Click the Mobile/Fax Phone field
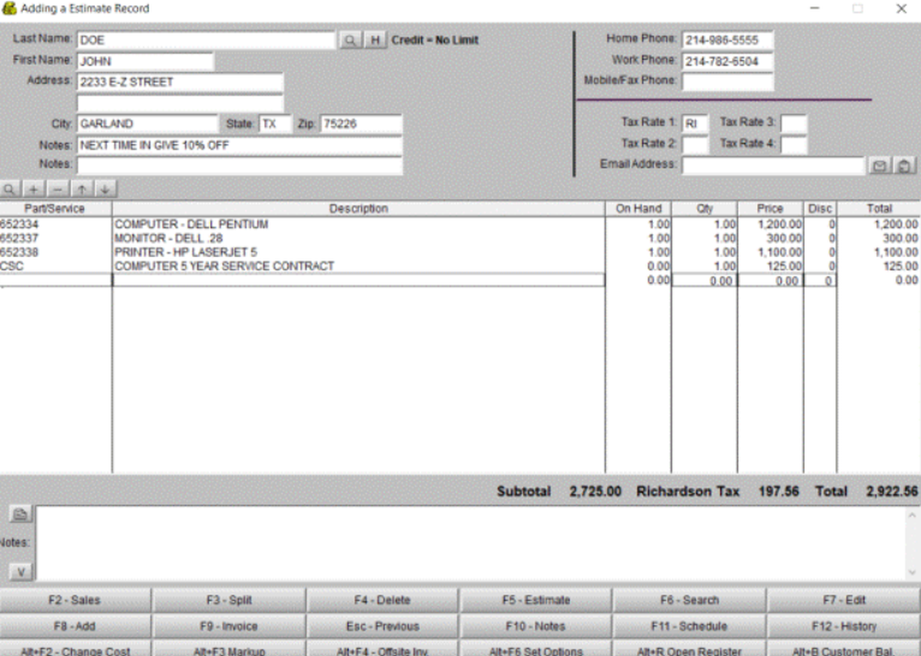 [x=728, y=82]
